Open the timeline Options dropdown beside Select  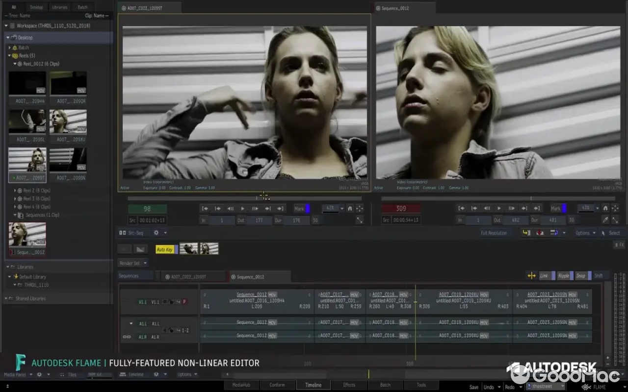585,233
